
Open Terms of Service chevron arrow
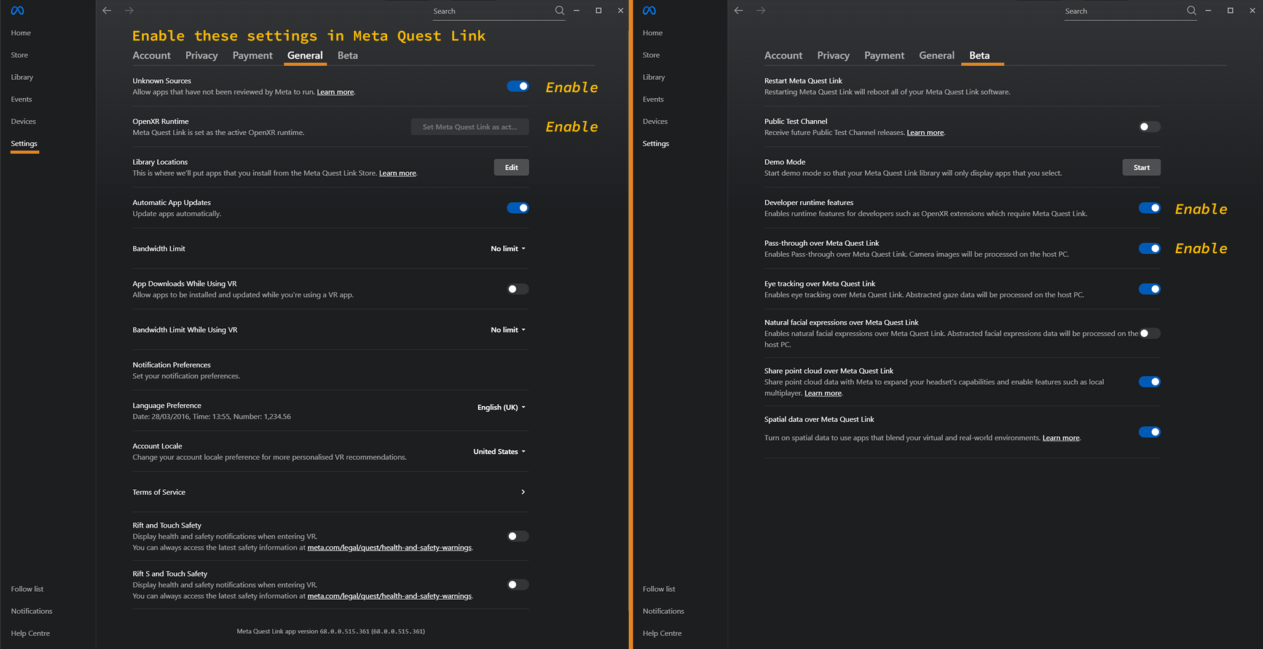523,492
